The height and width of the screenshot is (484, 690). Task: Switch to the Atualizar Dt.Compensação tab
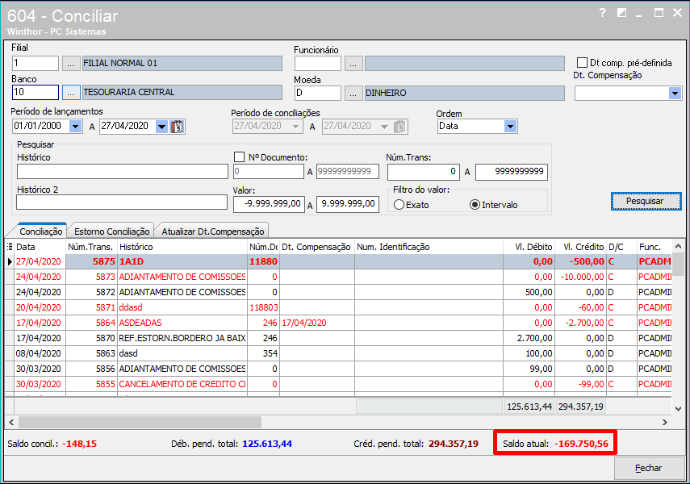(212, 232)
